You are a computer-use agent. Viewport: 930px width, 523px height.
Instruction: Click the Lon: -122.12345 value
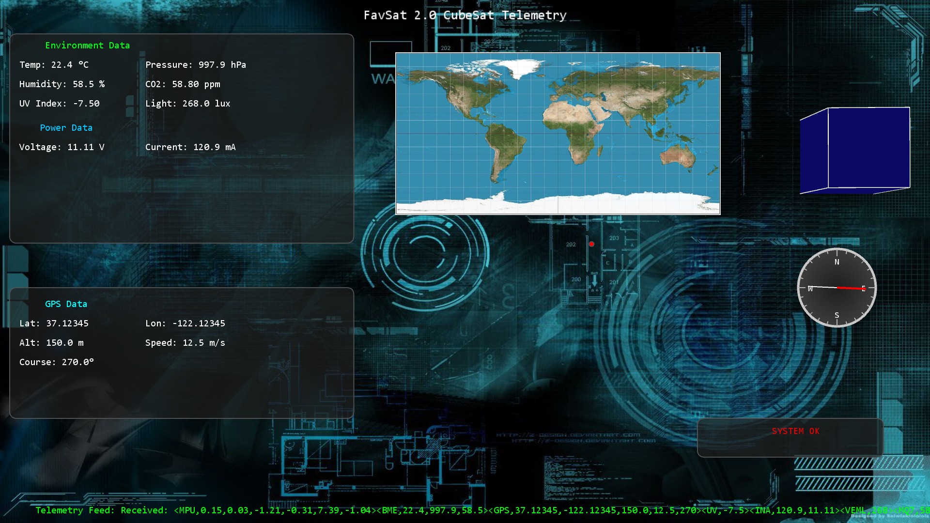click(x=186, y=323)
